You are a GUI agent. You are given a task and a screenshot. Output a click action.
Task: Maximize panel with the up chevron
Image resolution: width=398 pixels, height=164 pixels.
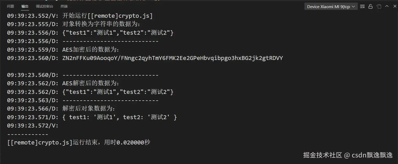pos(387,6)
